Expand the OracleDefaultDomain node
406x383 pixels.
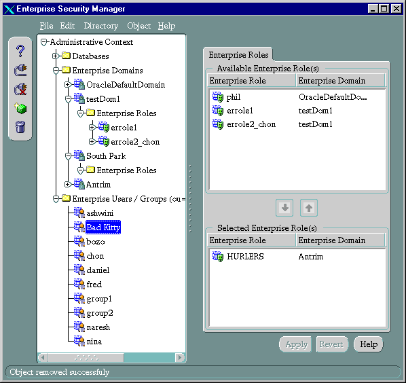[68, 84]
